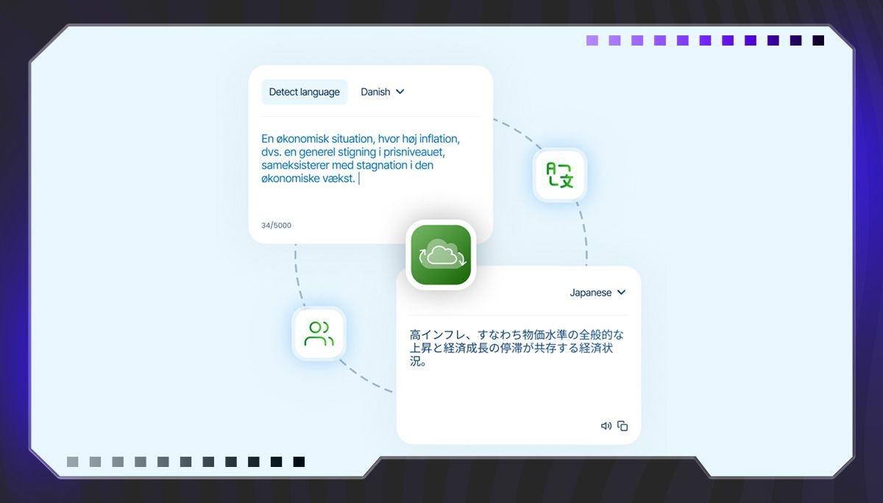Click the chevron arrow next to Japanese
The image size is (883, 503).
pyautogui.click(x=621, y=293)
